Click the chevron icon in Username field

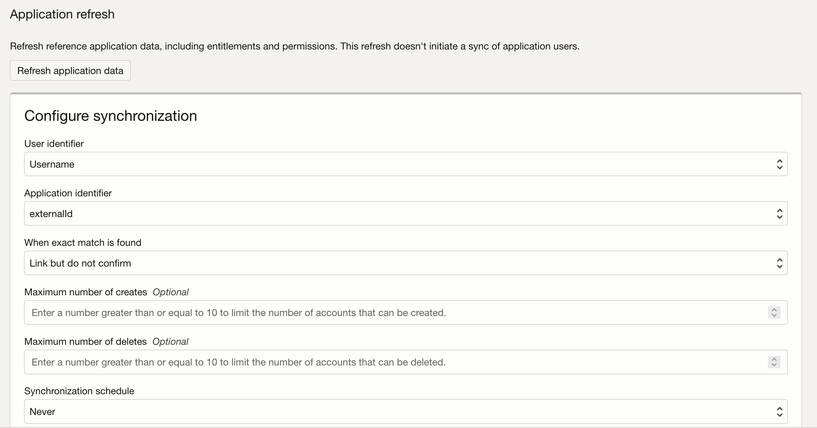point(779,164)
